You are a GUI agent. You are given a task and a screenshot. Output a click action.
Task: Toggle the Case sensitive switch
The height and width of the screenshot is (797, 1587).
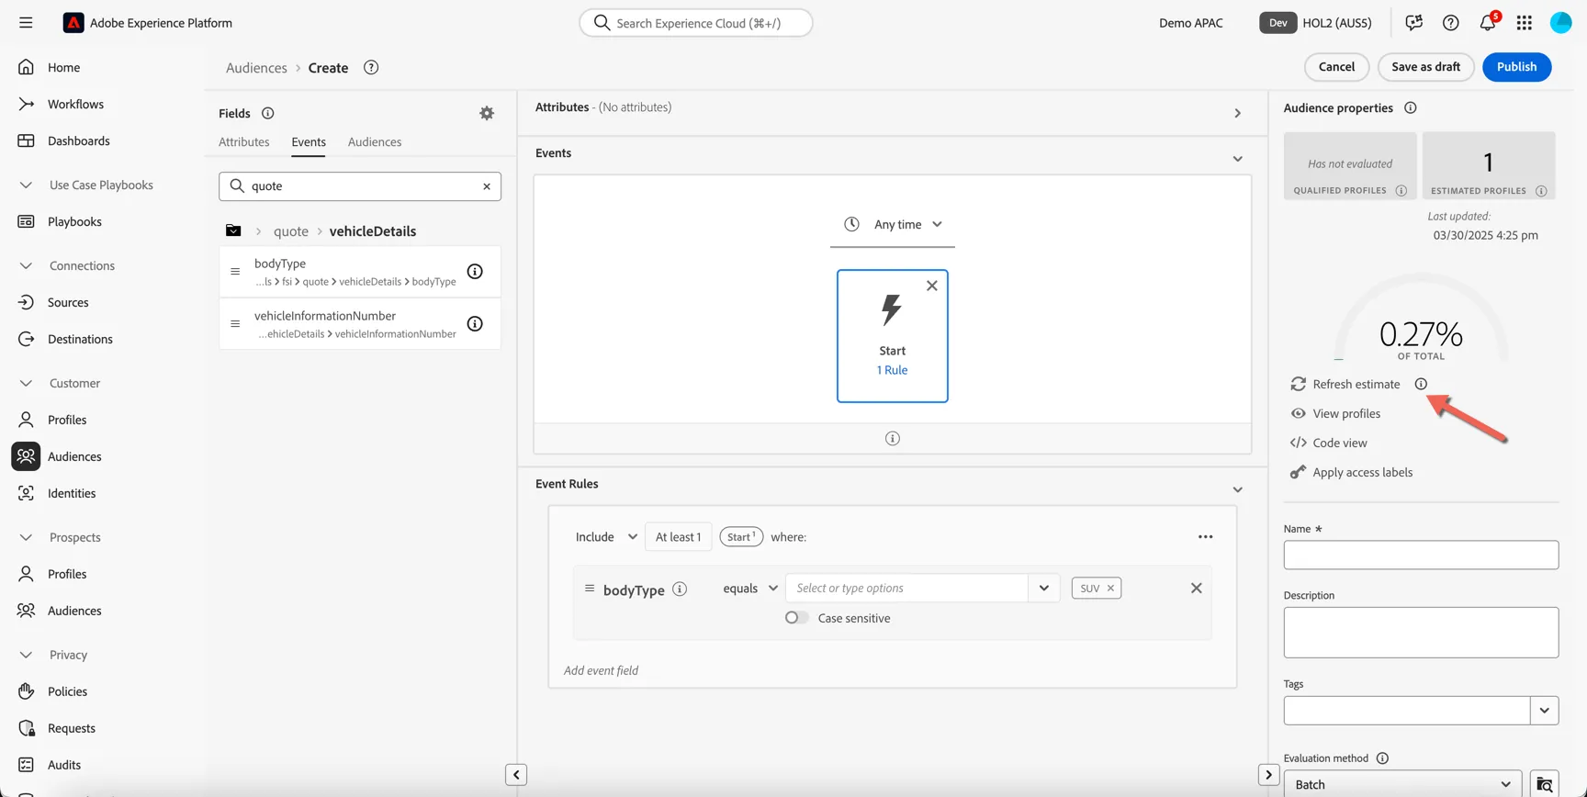click(796, 618)
